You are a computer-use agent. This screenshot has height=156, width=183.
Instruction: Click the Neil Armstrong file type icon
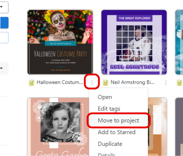(105, 83)
